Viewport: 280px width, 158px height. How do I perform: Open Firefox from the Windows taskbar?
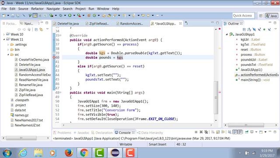69,153
